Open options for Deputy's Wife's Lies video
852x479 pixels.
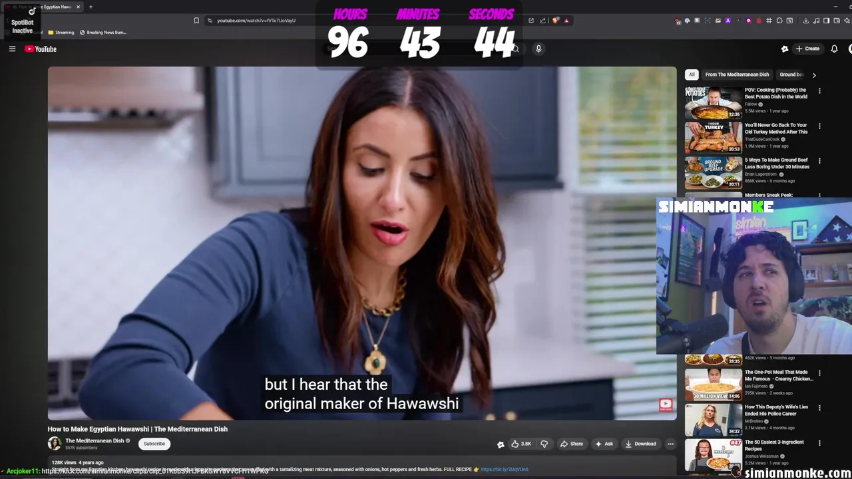pos(819,408)
